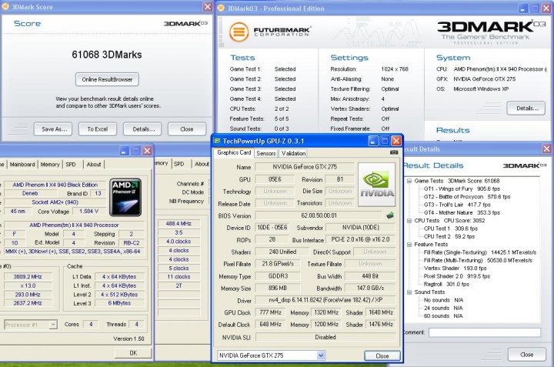This screenshot has height=367, width=554.
Task: Select GT4 - Mother Nature result
Action: [x=462, y=212]
